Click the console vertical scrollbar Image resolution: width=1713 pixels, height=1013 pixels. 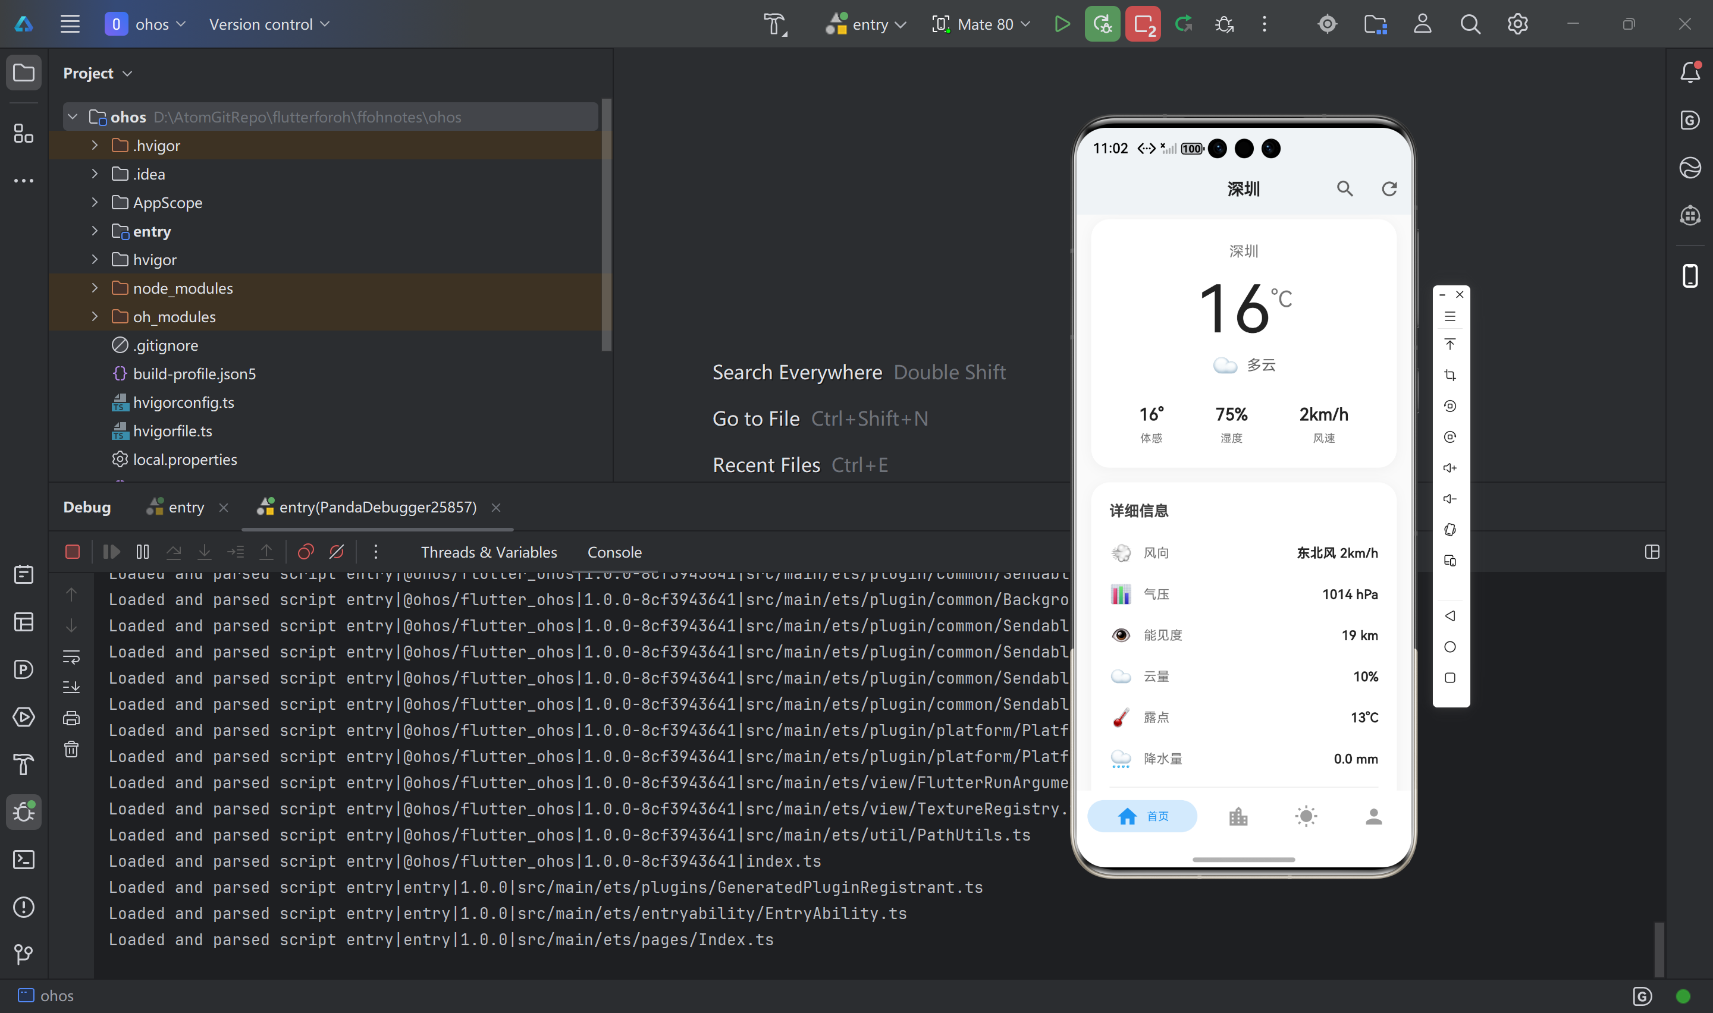[x=1658, y=949]
